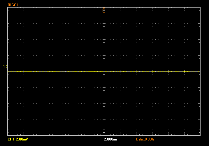Image resolution: width=209 pixels, height=146 pixels.
Task: Click the yellow CH1 waveform trace
Action: pyautogui.click(x=104, y=71)
